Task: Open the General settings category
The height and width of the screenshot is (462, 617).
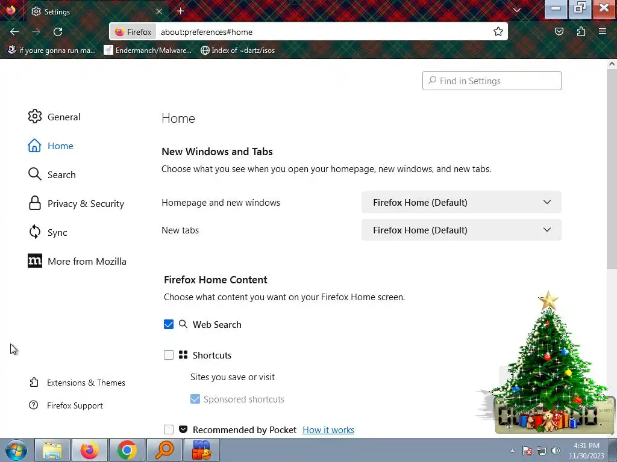Action: [54, 117]
